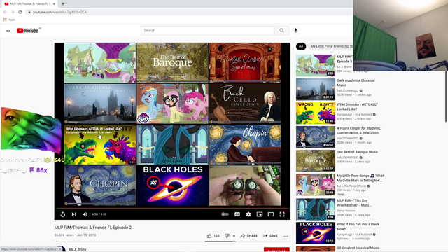Select the MLP FiM/Thomas & Friends tab
Image resolution: width=448 pixels, height=252 pixels.
[29, 4]
